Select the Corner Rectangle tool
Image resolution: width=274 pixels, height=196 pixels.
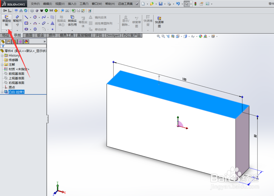click(26, 23)
